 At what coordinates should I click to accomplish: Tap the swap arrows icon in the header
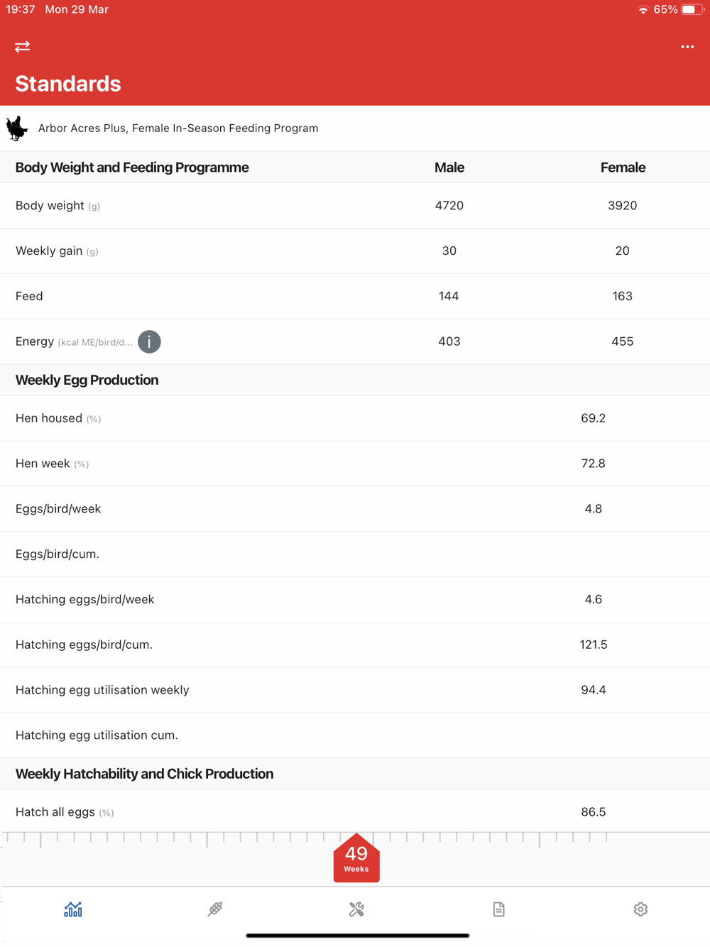point(22,47)
